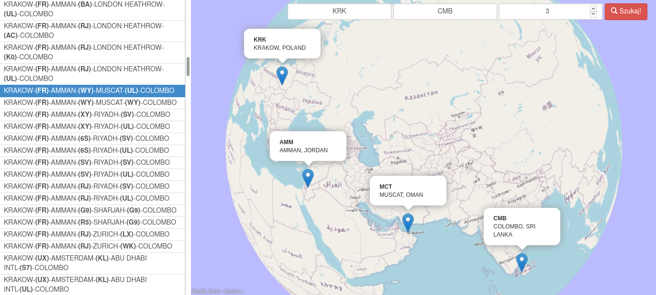Viewport: 656px width, 295px height.
Task: Click the MCT Muscat, Oman popup
Action: 408,191
